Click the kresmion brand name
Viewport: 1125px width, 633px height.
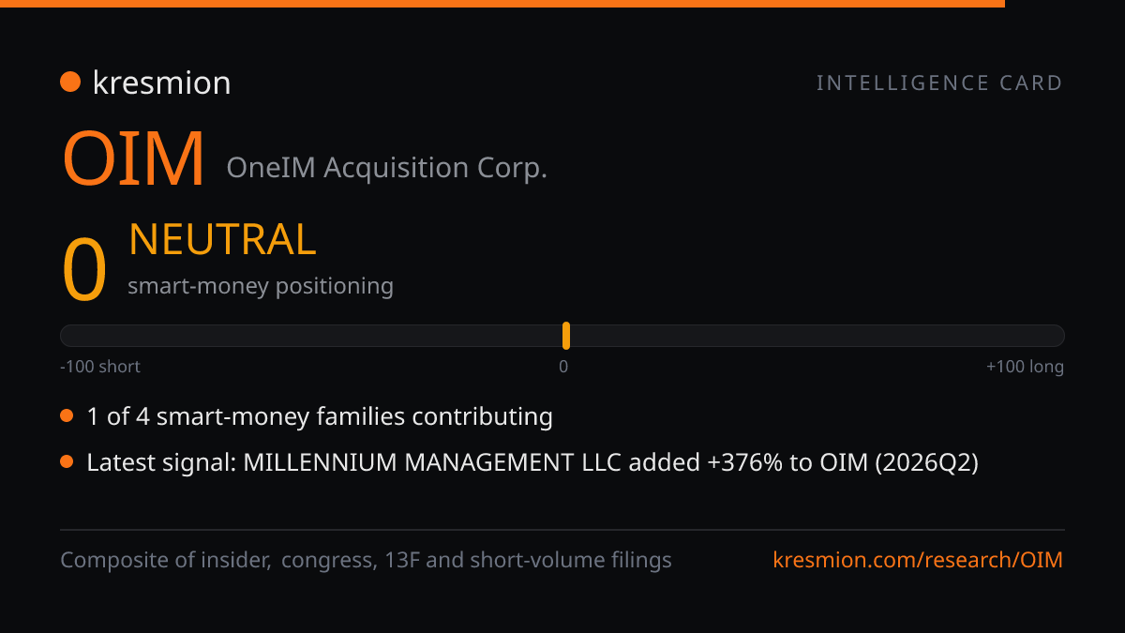pyautogui.click(x=161, y=83)
